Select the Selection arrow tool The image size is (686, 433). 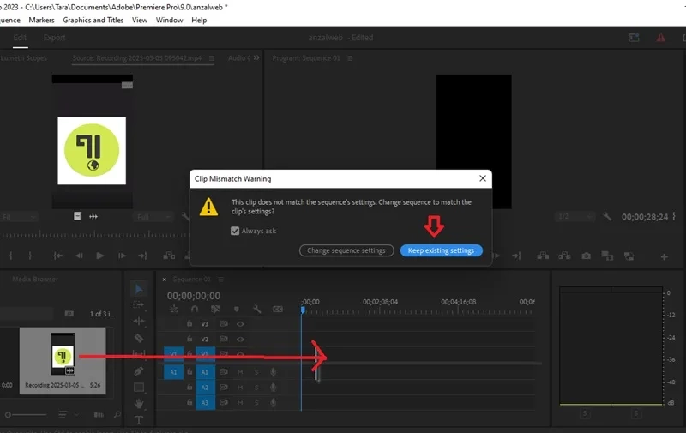[x=139, y=289]
